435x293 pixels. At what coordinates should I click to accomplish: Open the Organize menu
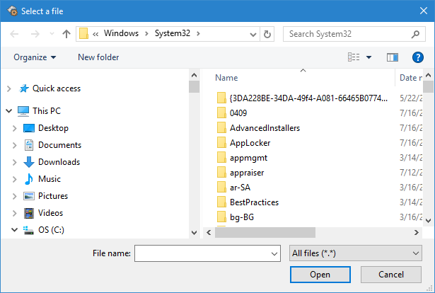[34, 57]
